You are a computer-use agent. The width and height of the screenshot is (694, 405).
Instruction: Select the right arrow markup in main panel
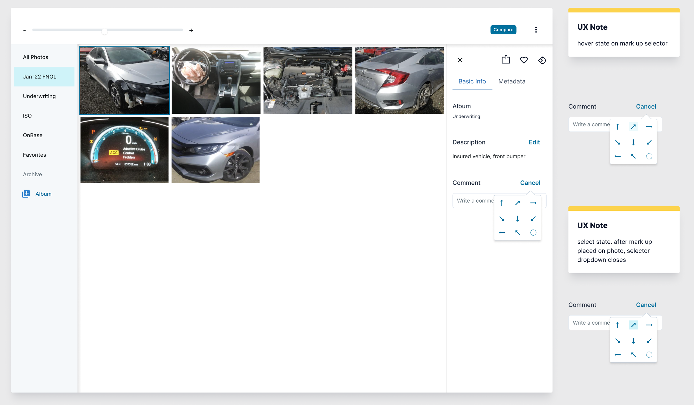click(533, 203)
